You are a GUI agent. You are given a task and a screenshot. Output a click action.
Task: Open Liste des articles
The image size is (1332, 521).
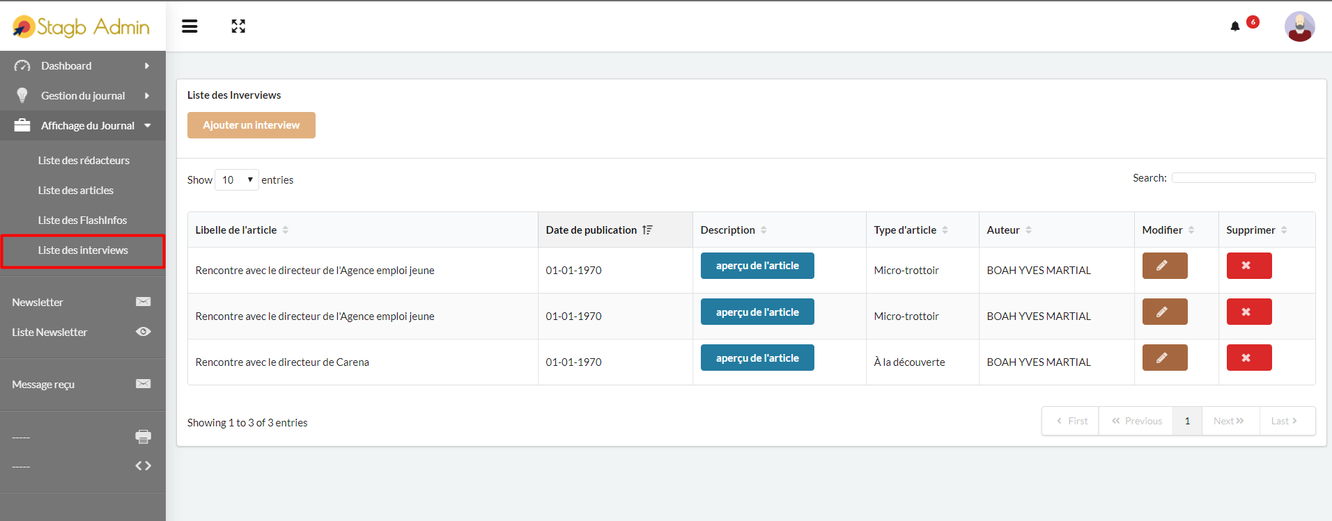[75, 190]
